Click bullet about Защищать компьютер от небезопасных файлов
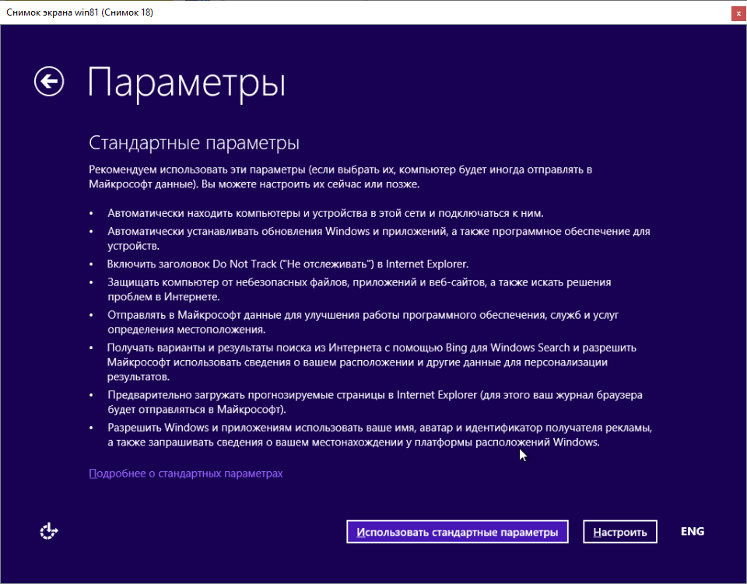 tap(359, 289)
